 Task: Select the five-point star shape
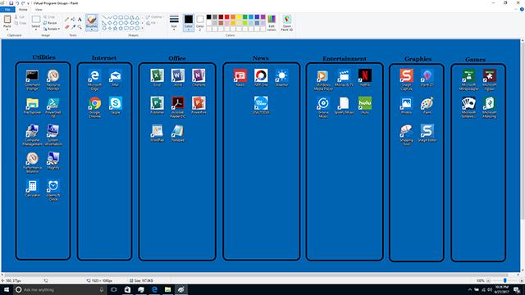[x=115, y=29]
